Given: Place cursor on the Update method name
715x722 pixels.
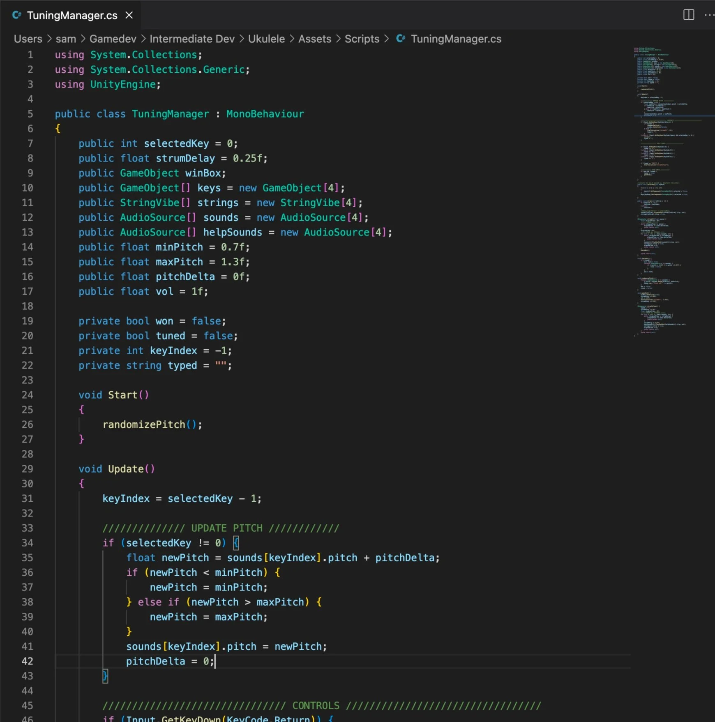Looking at the screenshot, I should [126, 469].
